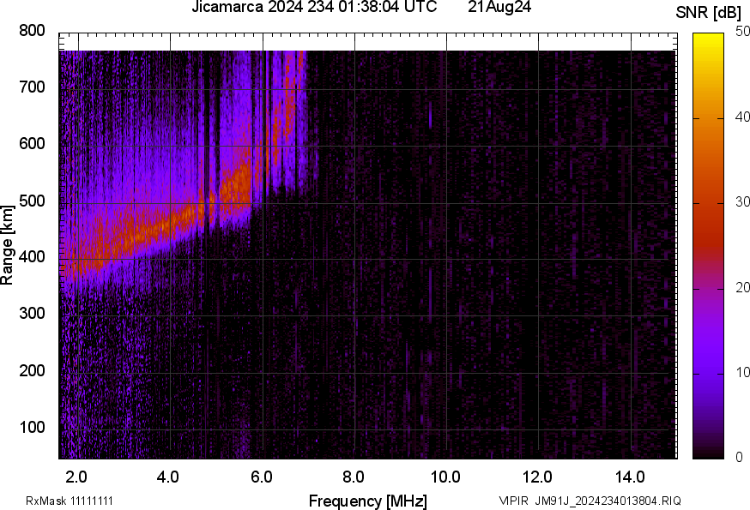
Task: Click the range tick label '300'
Action: 32,314
